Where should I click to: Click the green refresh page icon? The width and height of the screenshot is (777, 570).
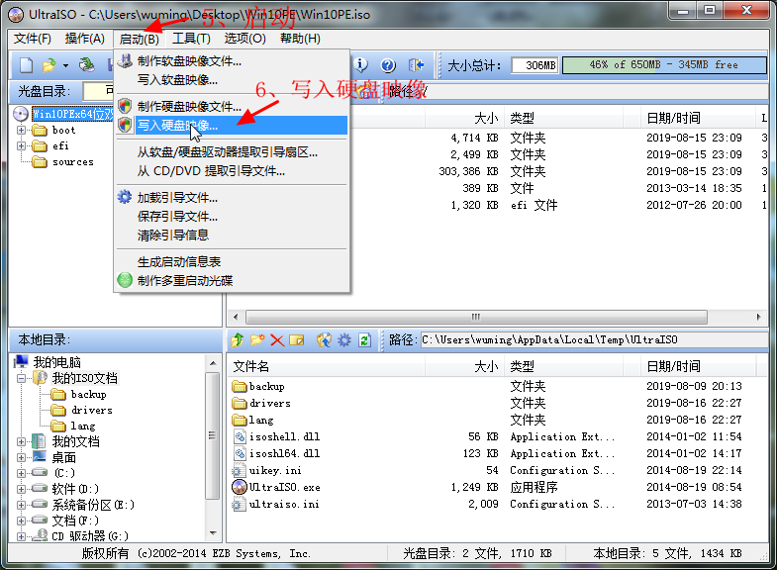pyautogui.click(x=364, y=340)
